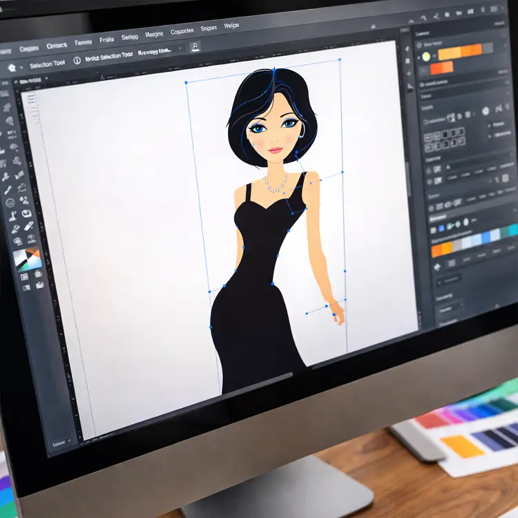
Task: Click the Selection Tool label in options bar
Action: [x=46, y=65]
